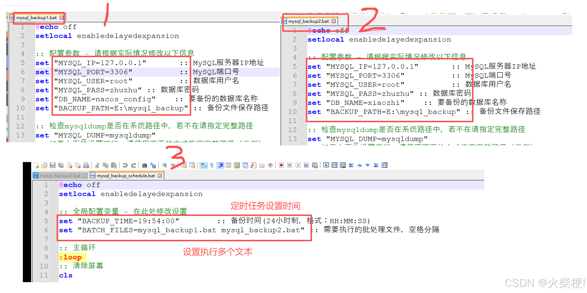This screenshot has height=293, width=587.
Task: Open Folder as Workspace icon
Action: 262,165
